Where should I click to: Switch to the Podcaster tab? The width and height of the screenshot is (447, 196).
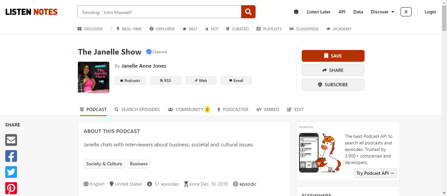point(233,109)
